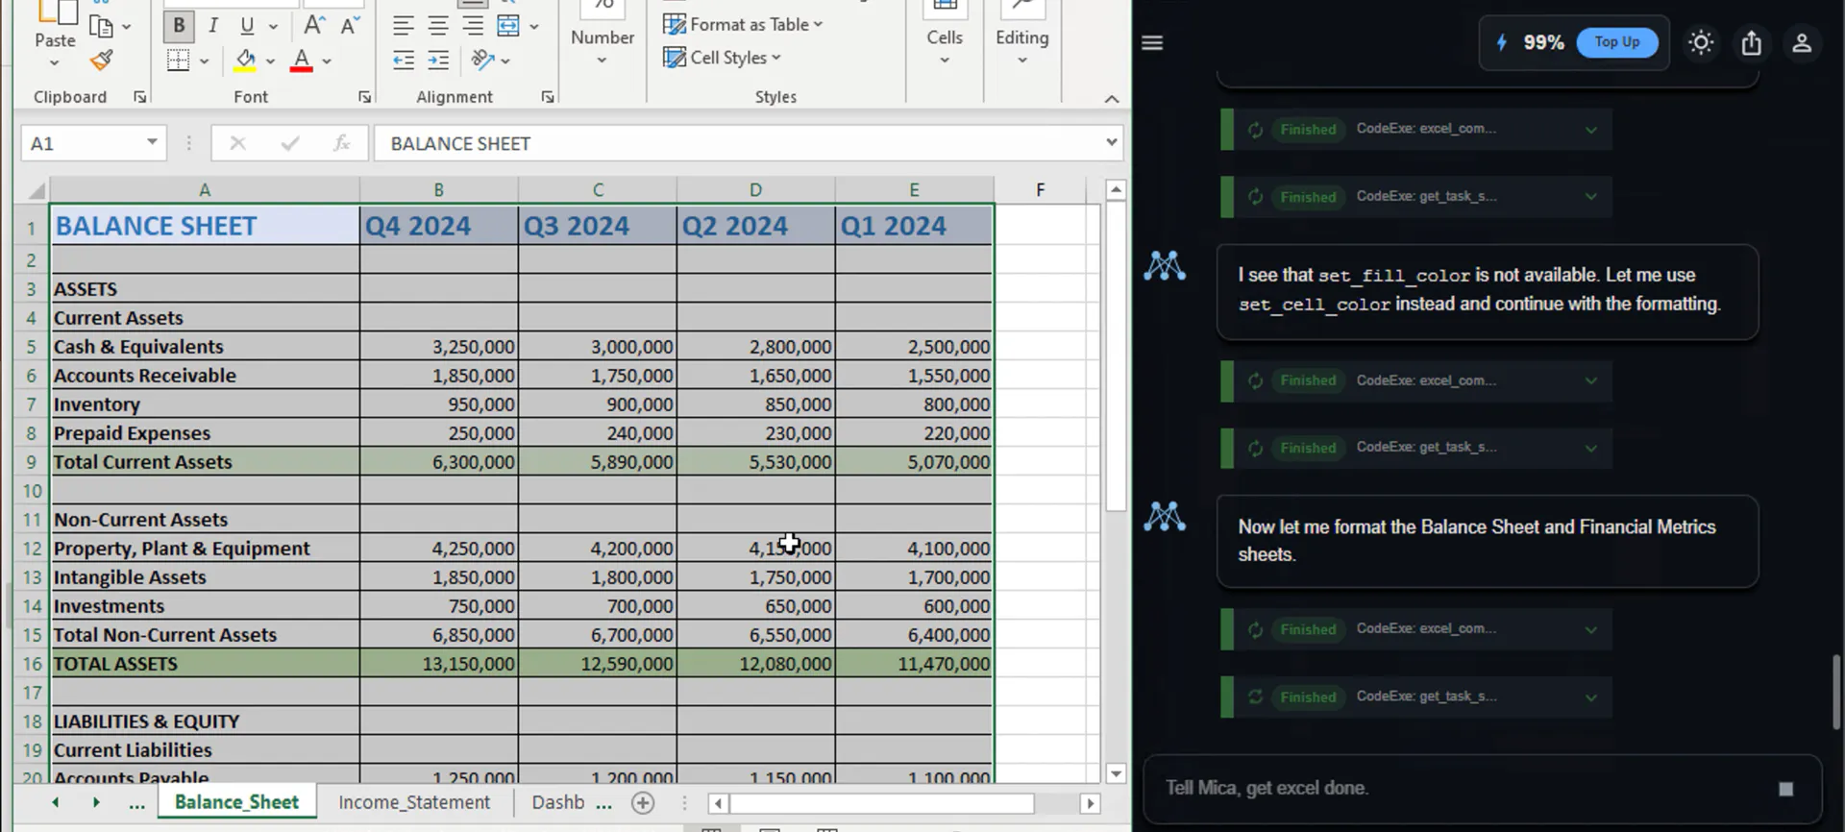The width and height of the screenshot is (1845, 832).
Task: Open fill color dropdown arrow
Action: [x=270, y=61]
